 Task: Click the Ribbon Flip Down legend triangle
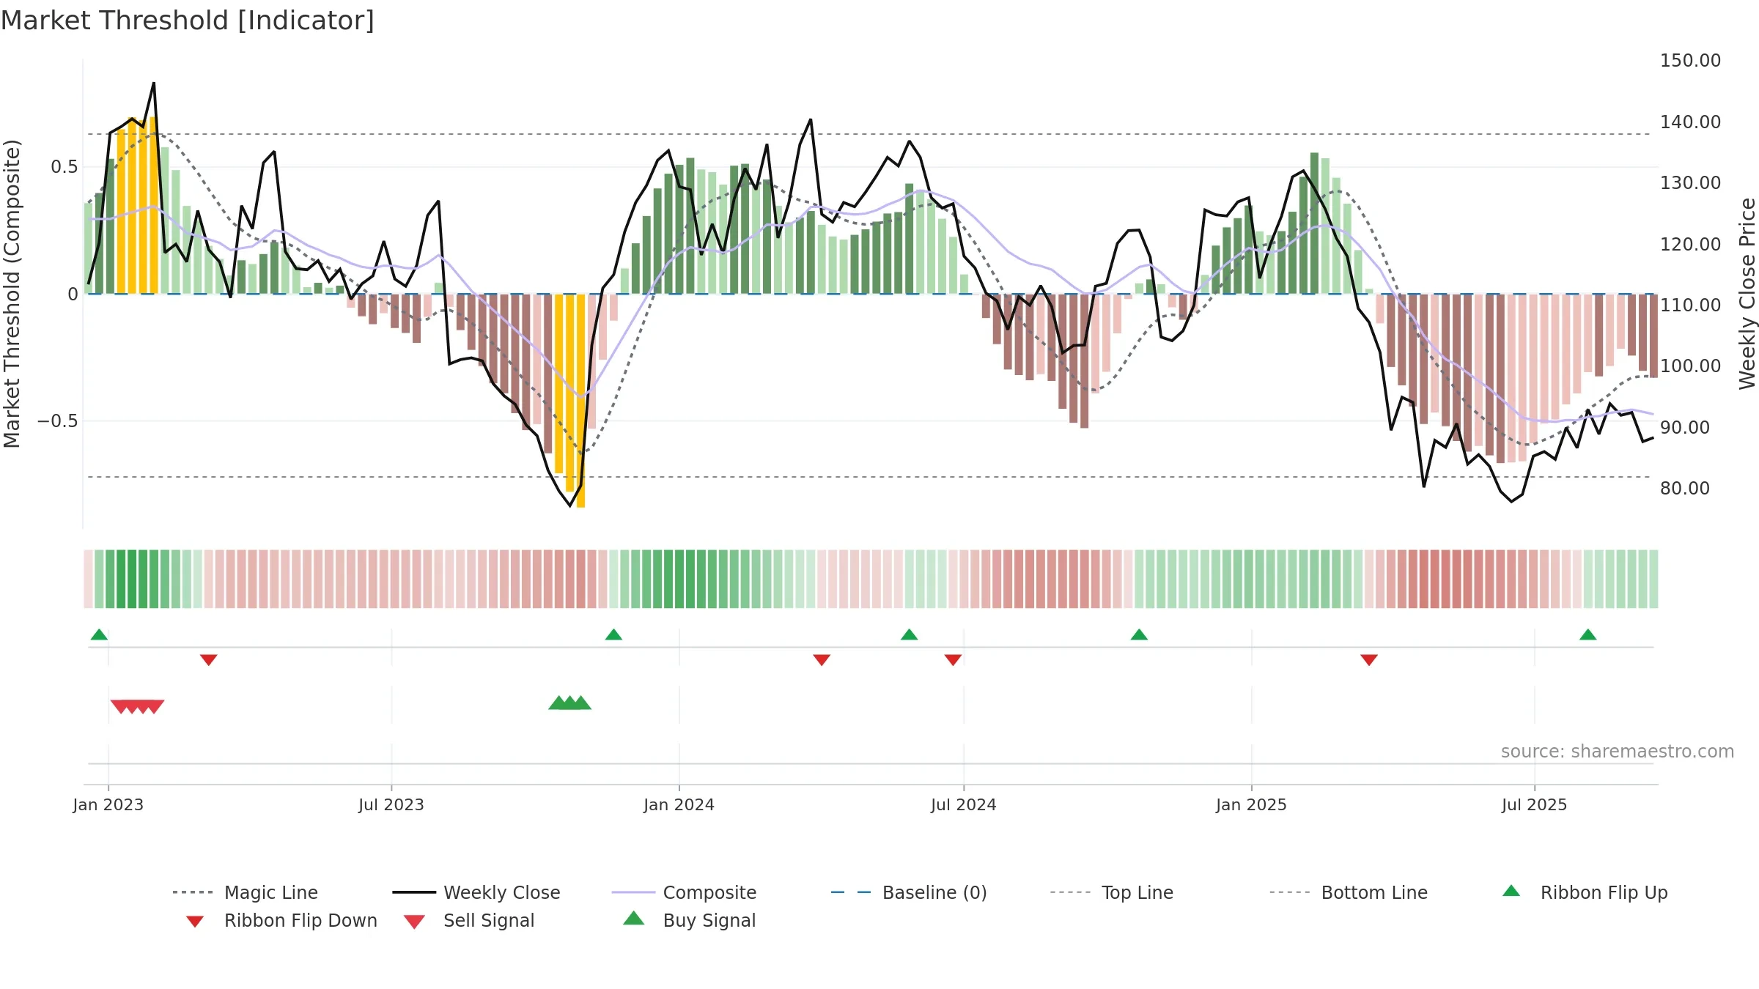[195, 921]
